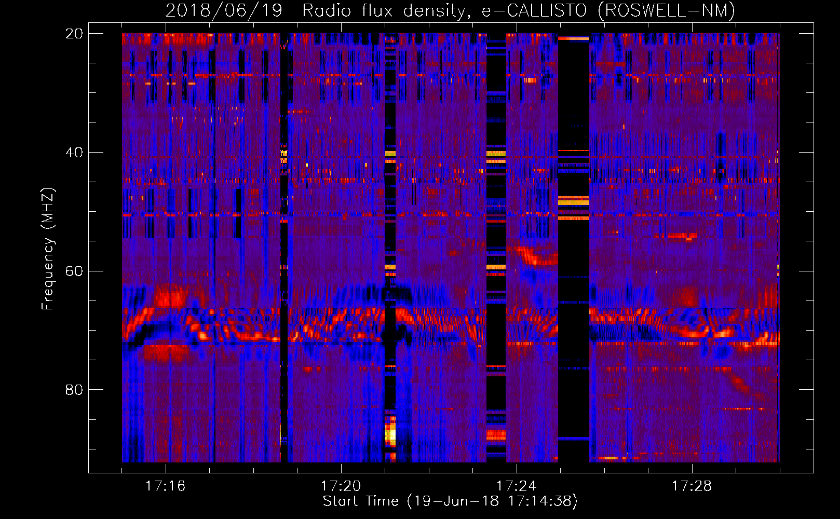Click the plot title '2018/06/19 Radio flux density'

(x=450, y=10)
